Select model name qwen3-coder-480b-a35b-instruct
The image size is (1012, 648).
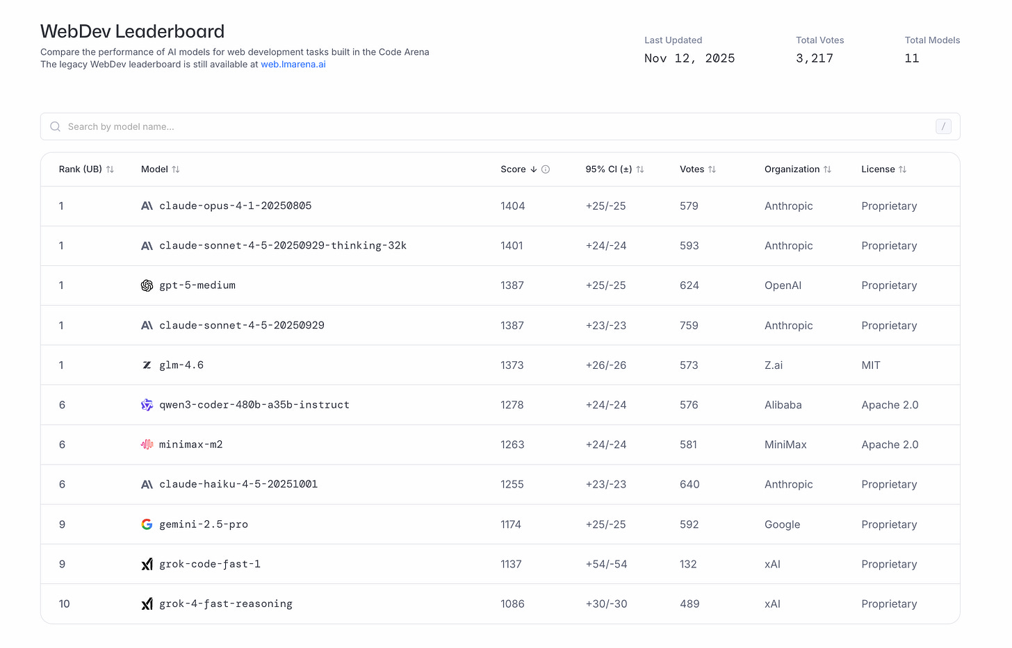pos(254,405)
